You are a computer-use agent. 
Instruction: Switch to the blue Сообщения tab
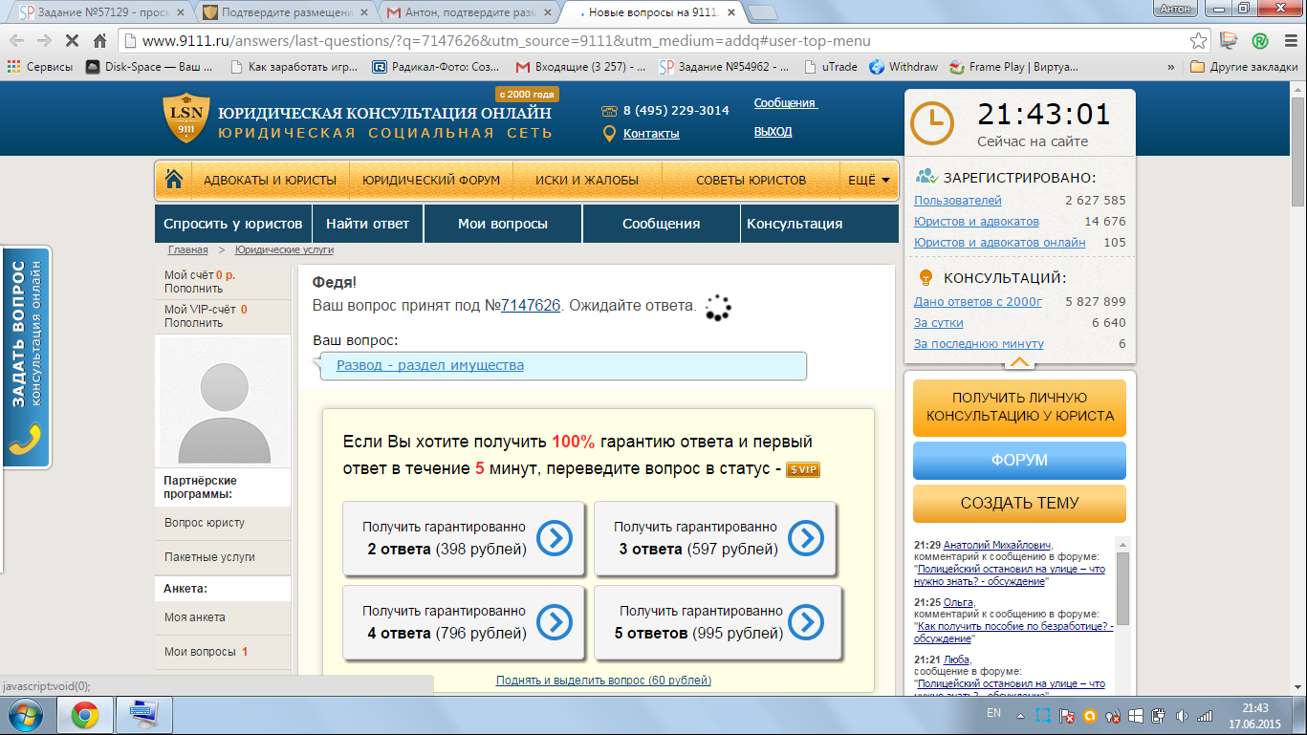661,224
